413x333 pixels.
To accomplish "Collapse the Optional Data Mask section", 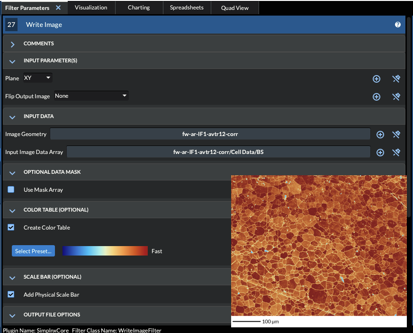I will pos(12,173).
